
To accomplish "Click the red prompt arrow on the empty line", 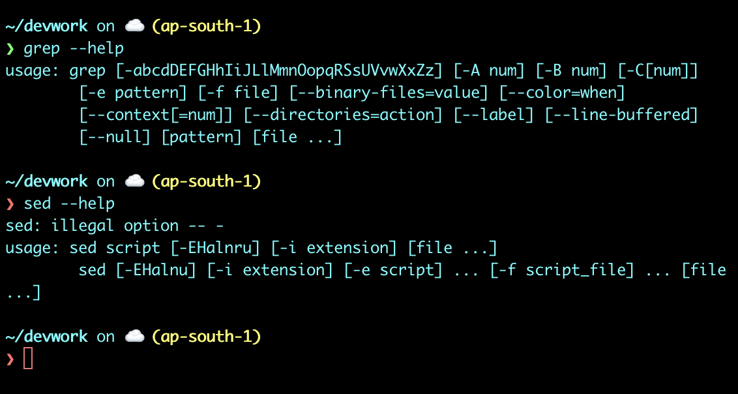I will 10,359.
